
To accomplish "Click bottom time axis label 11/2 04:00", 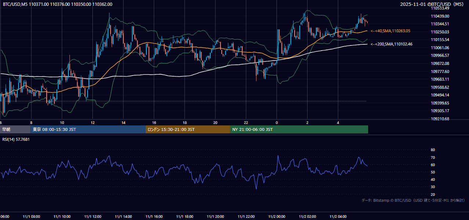I will (x=338, y=217).
